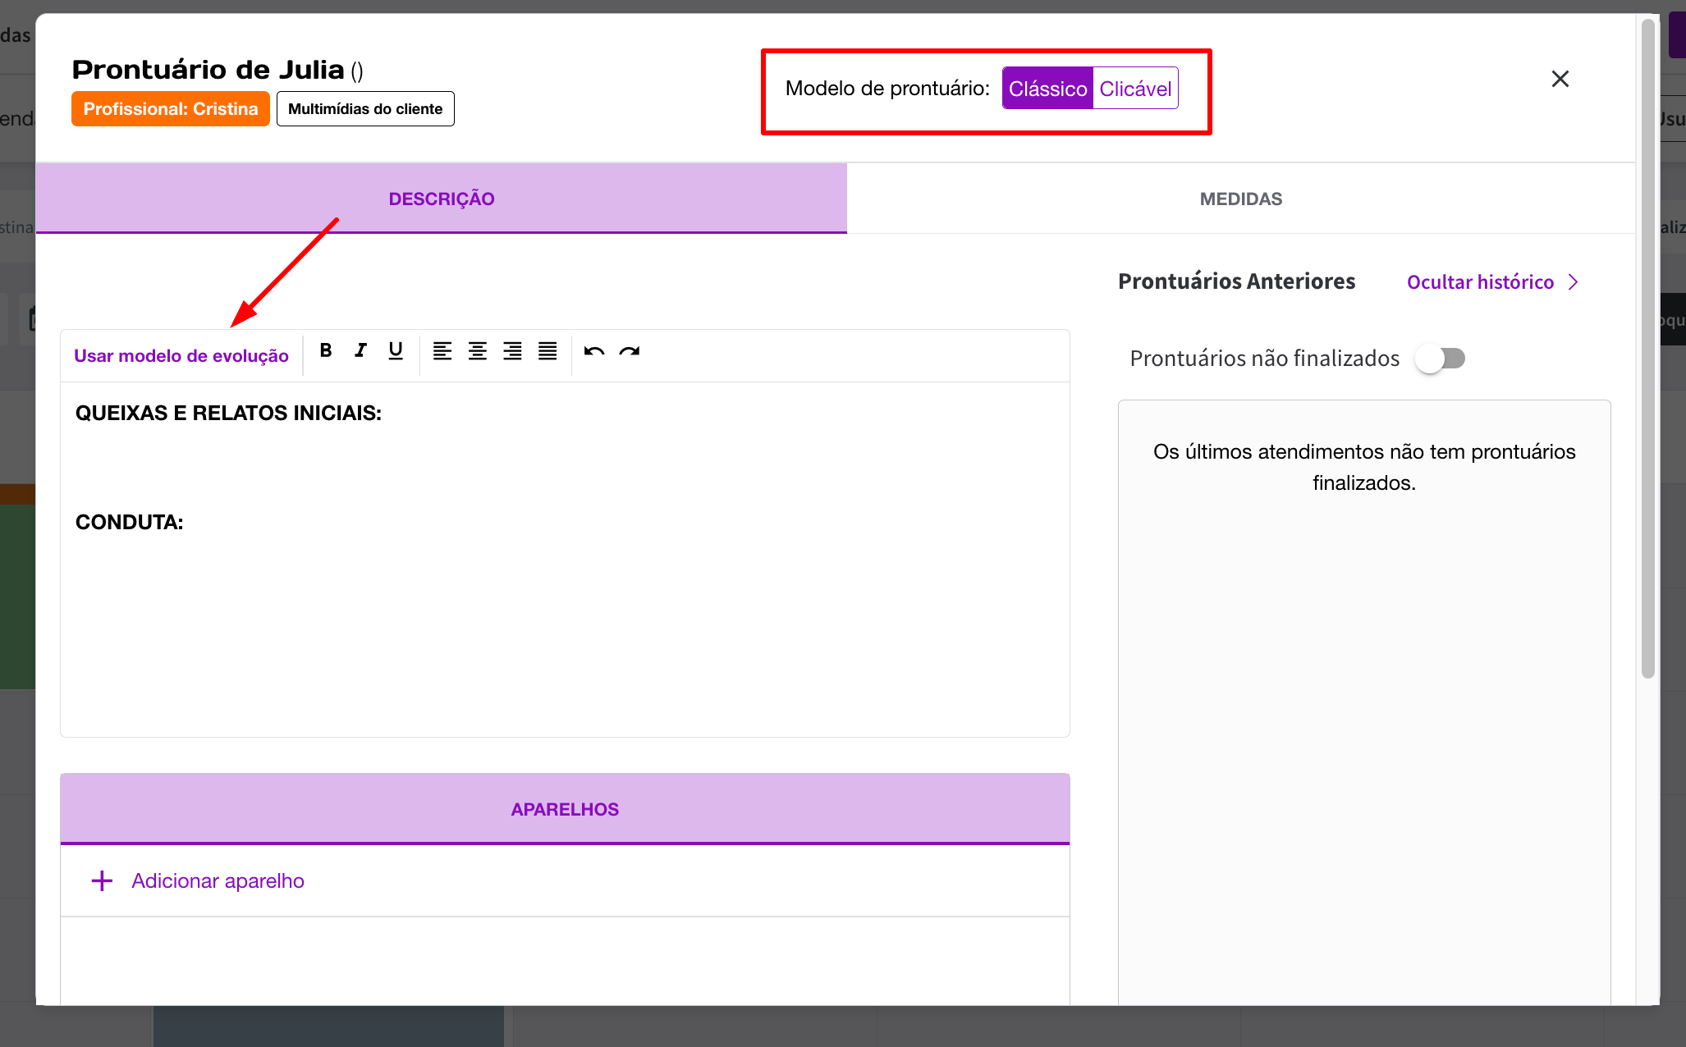The height and width of the screenshot is (1047, 1686).
Task: Undo the last edit
Action: (594, 351)
